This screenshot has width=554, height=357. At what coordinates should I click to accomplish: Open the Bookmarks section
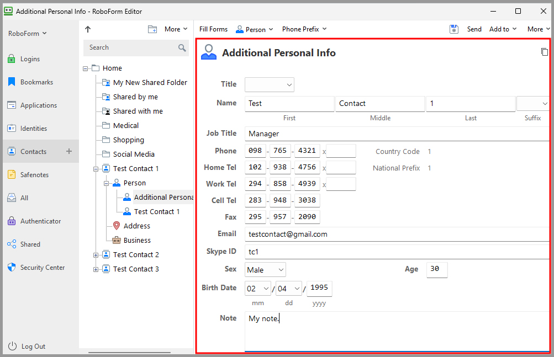[30, 82]
